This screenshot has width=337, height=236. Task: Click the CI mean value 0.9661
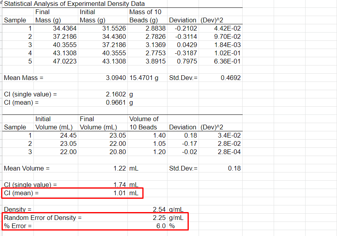click(116, 102)
